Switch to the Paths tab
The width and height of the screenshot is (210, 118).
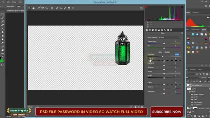(200, 69)
